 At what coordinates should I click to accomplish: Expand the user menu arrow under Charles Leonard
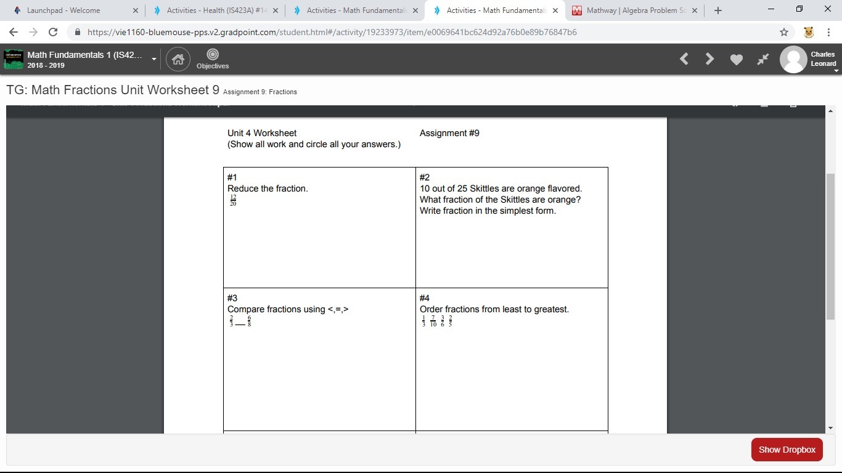pyautogui.click(x=836, y=71)
